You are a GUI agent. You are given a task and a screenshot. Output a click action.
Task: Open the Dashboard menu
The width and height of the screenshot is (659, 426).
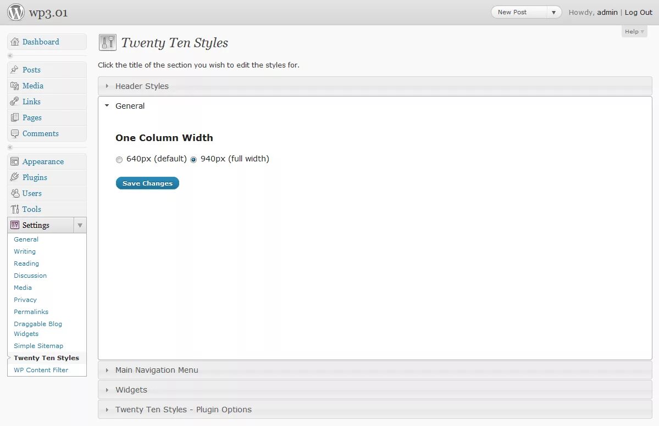[41, 42]
